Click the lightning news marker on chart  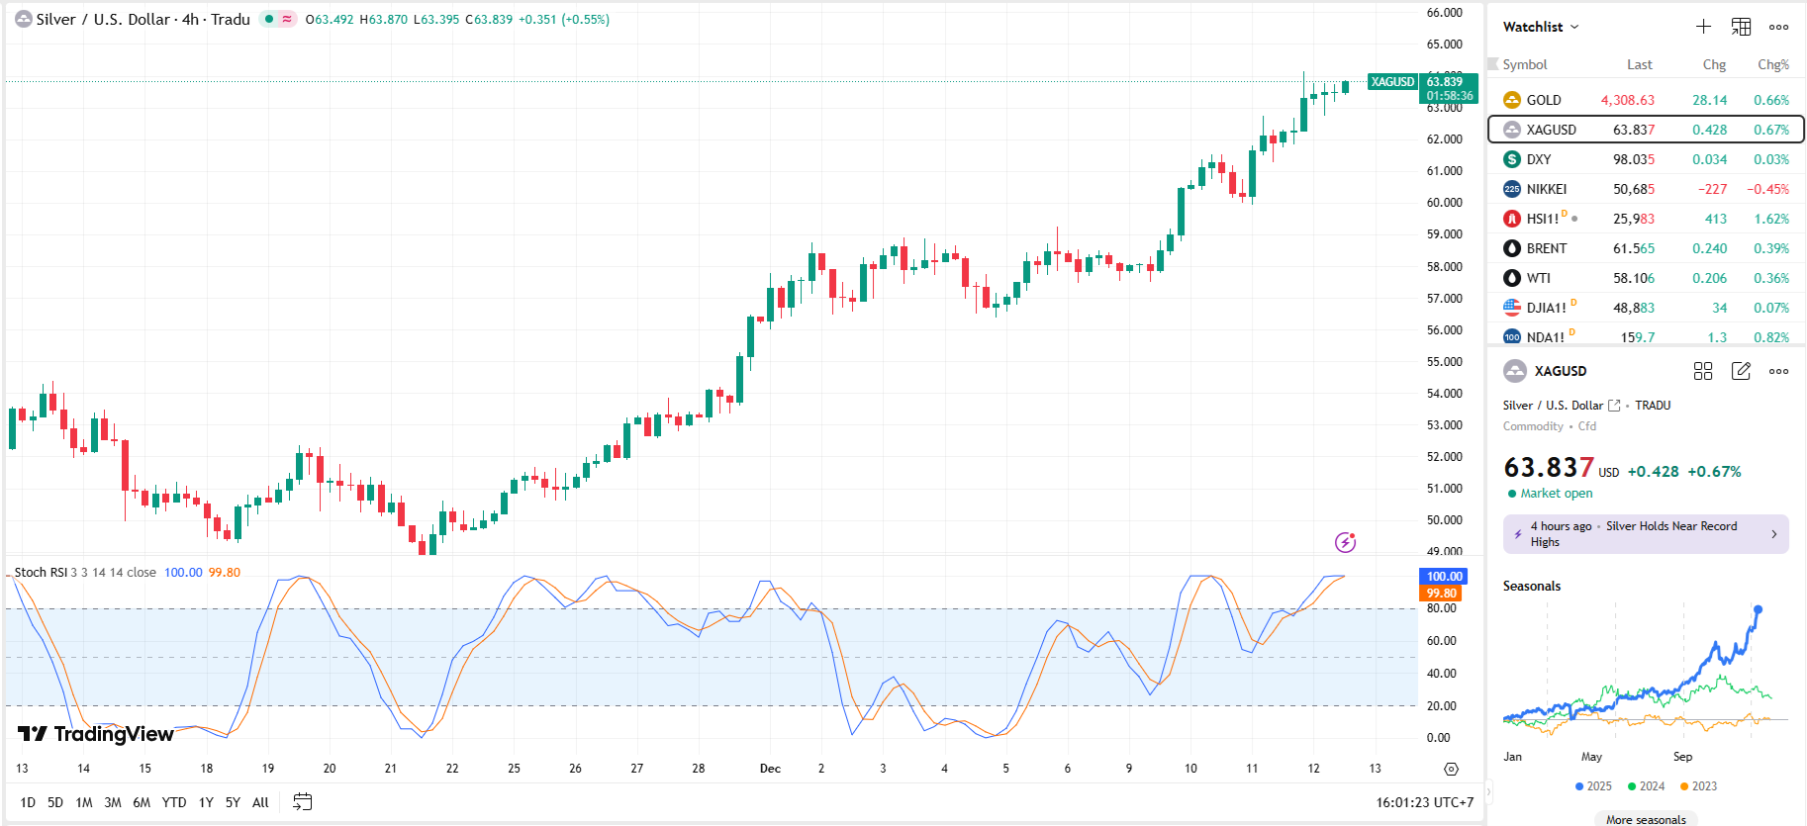tap(1345, 541)
